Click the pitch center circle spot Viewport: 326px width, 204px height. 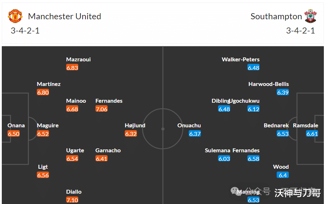163,129
